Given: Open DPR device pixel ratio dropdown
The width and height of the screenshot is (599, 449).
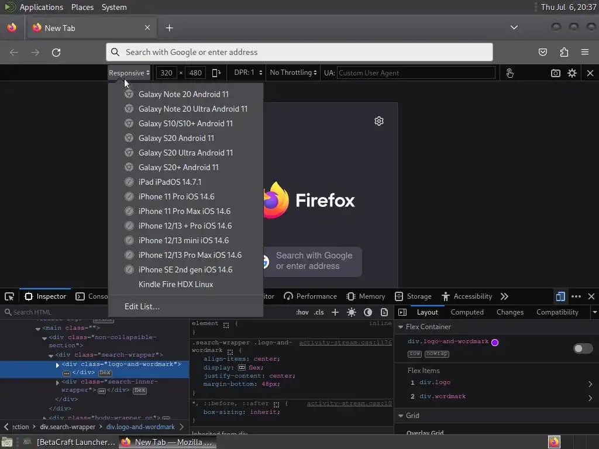Looking at the screenshot, I should coord(248,72).
